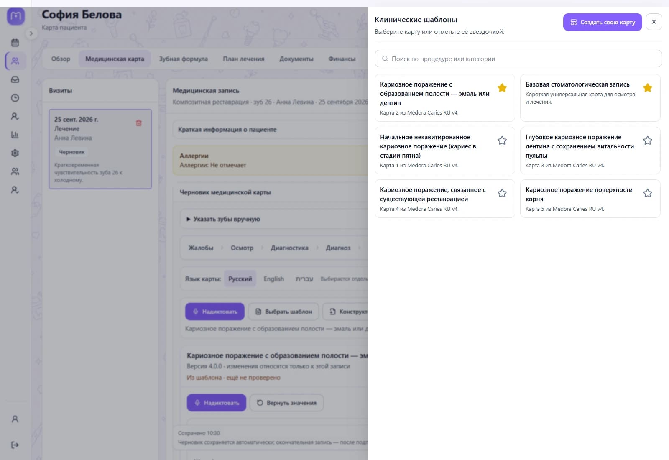The height and width of the screenshot is (460, 669).
Task: Open the 25 сент. 2026 visit card
Action: (x=100, y=149)
